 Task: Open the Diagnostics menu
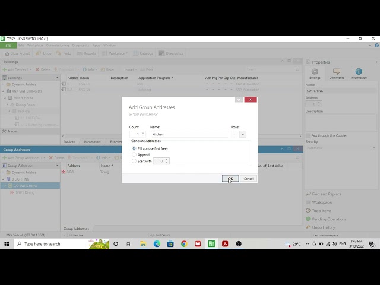pyautogui.click(x=81, y=45)
